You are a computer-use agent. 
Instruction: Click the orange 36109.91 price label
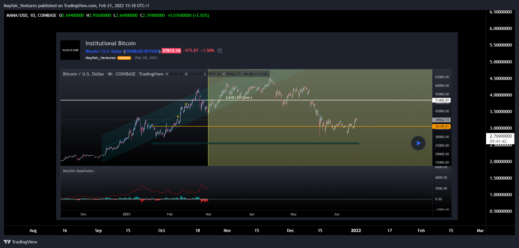[x=441, y=126]
